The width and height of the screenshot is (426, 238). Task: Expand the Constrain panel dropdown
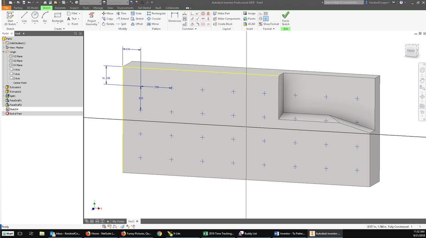point(195,29)
